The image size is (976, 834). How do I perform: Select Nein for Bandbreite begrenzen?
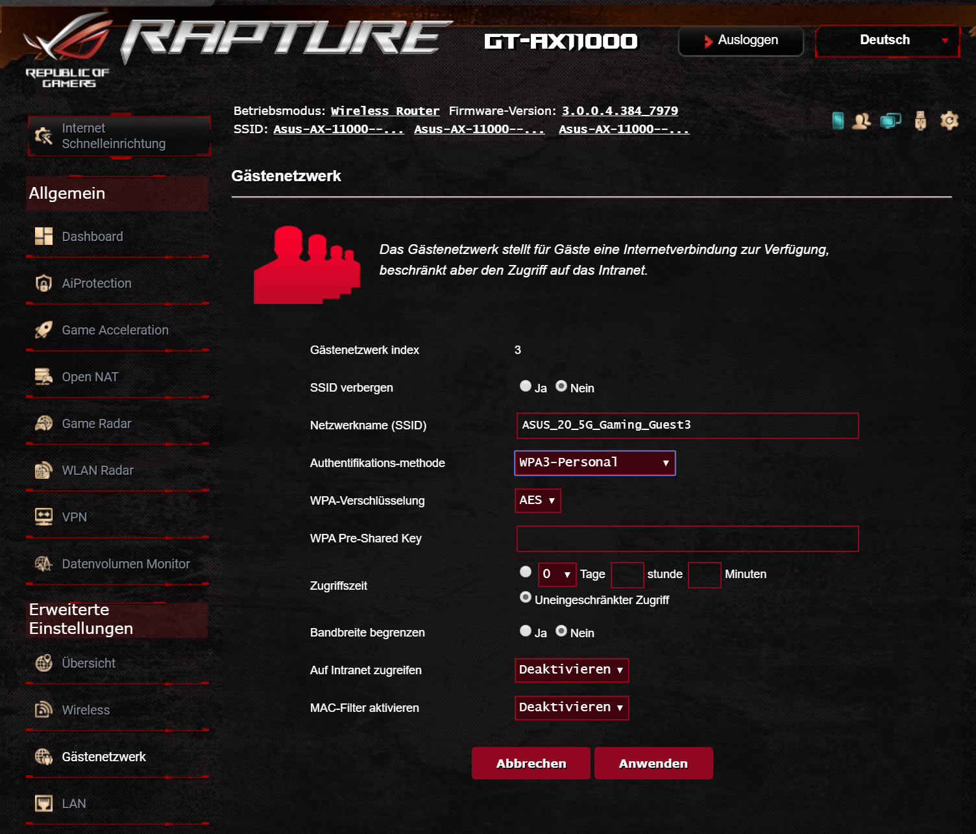coord(561,631)
